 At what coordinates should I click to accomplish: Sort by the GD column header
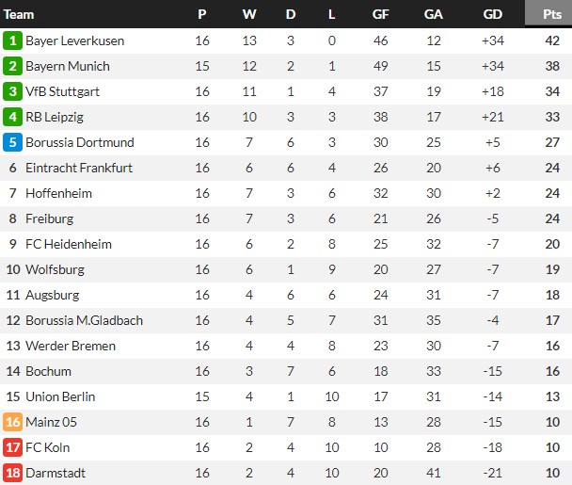[x=492, y=14]
